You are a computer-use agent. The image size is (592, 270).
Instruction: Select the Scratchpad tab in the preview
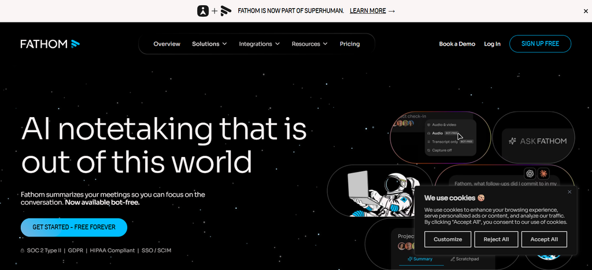point(465,259)
